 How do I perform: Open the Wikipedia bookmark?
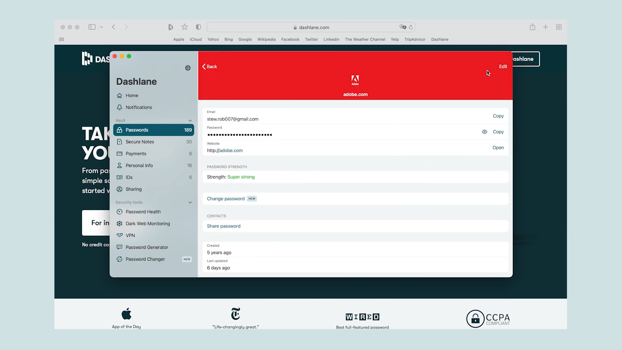(x=266, y=40)
